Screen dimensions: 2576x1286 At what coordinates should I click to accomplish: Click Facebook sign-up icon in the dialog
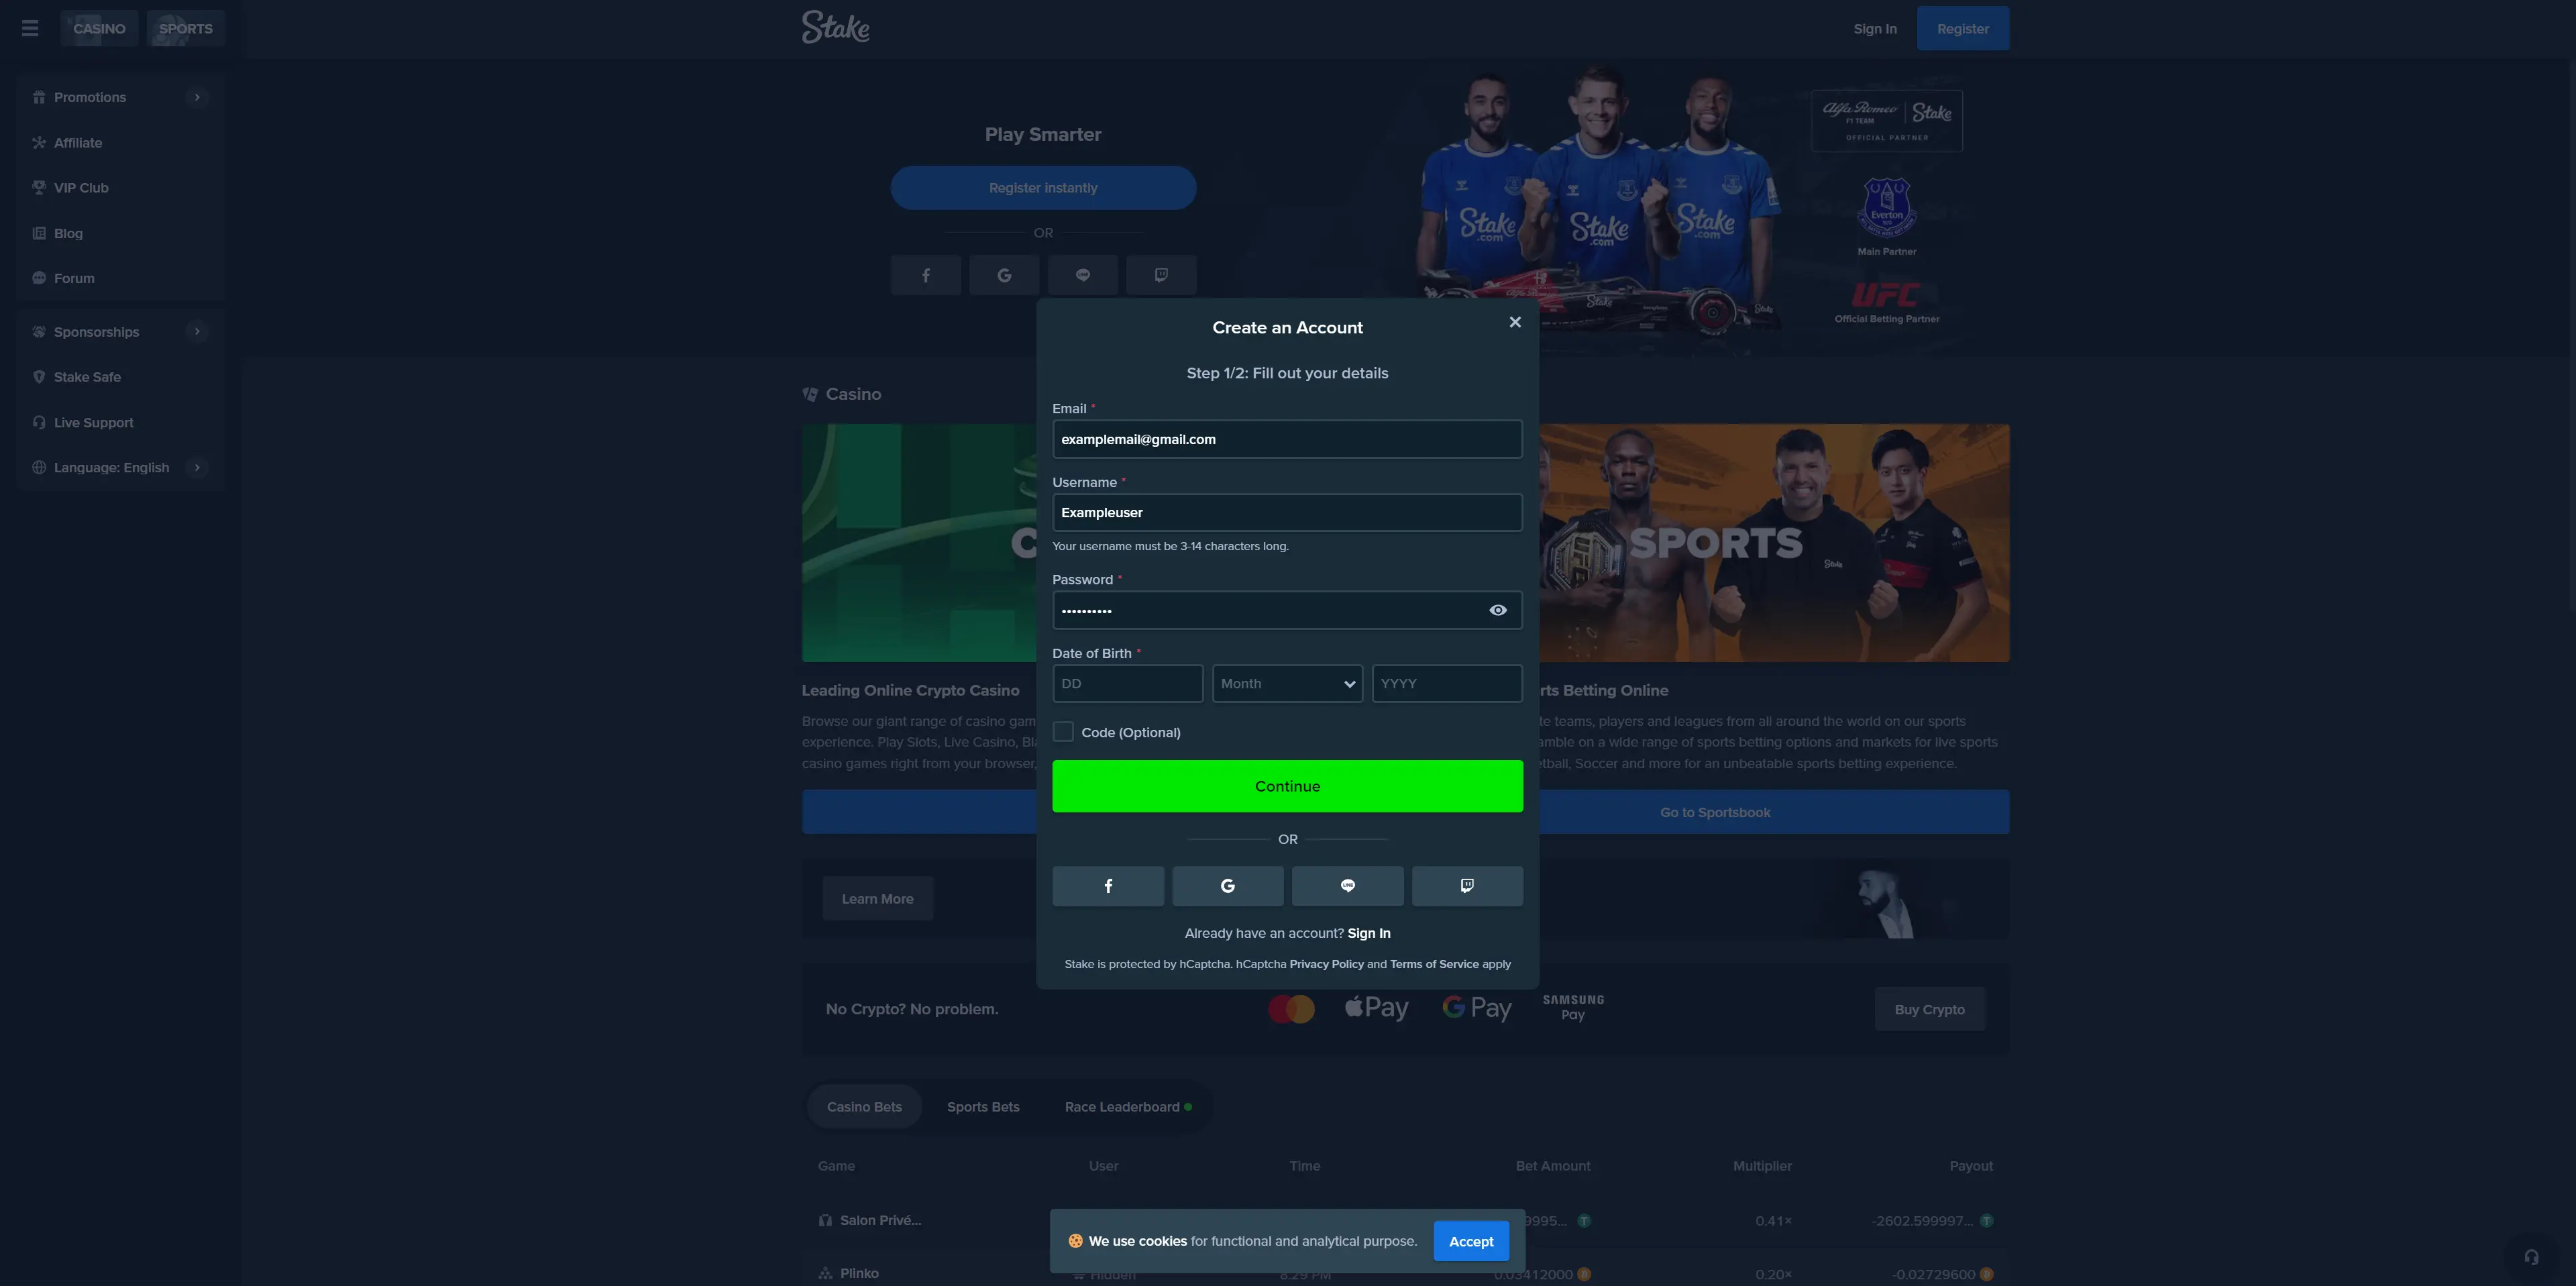click(1108, 886)
